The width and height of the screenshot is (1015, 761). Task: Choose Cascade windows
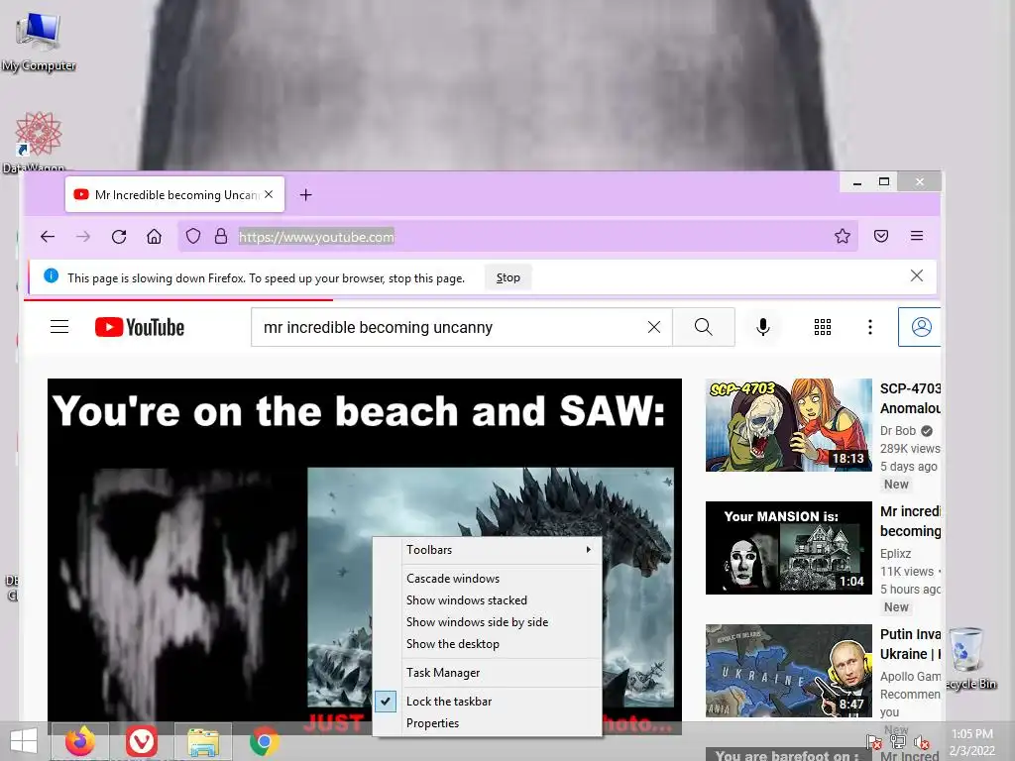(487, 579)
